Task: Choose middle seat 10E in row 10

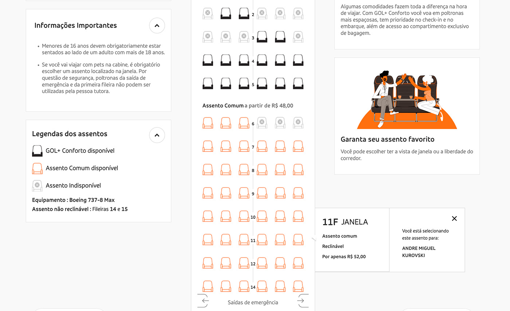Action: pyautogui.click(x=280, y=216)
